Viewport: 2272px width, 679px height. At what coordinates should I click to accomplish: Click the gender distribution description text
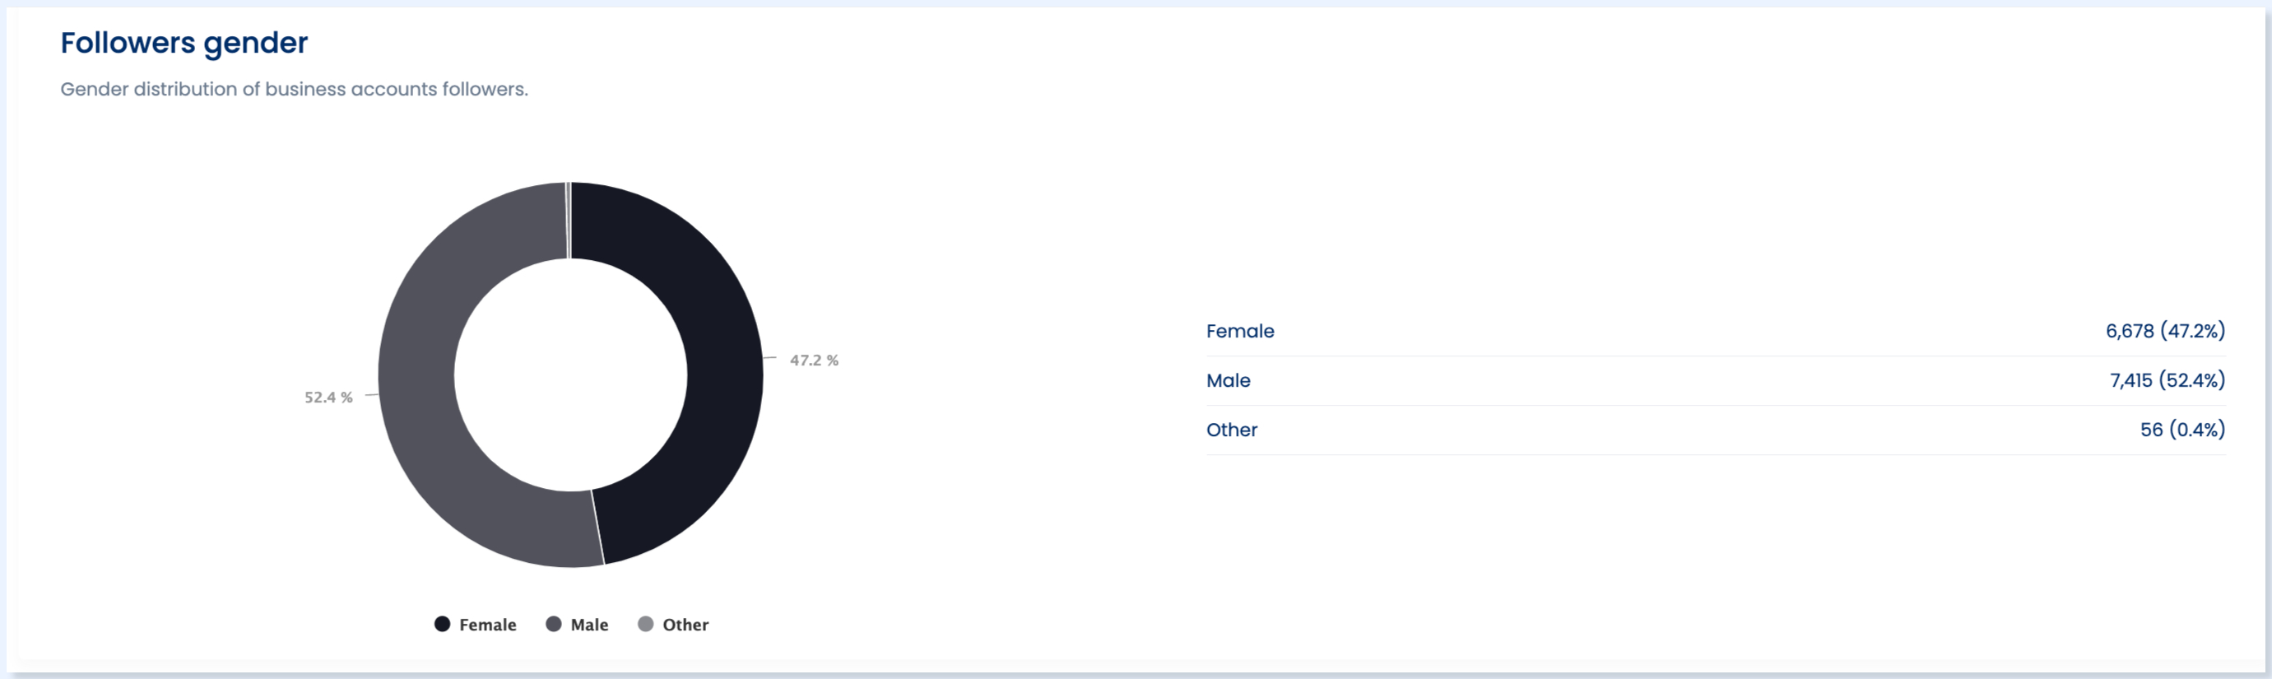point(294,89)
